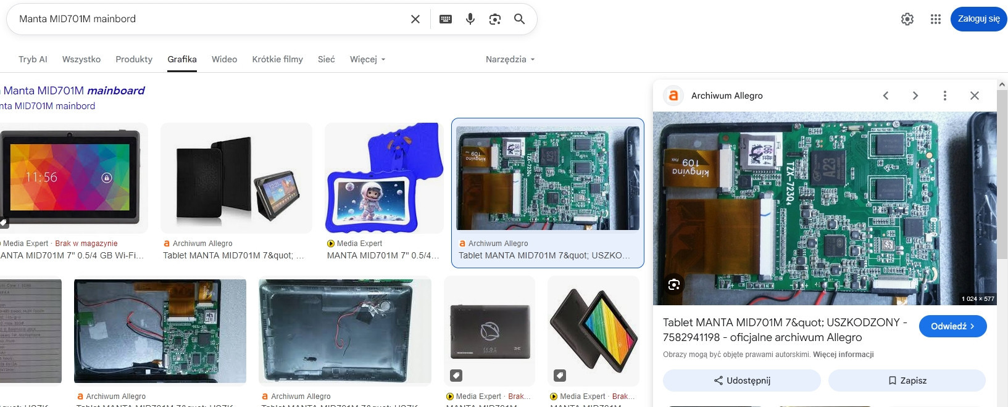Viewport: 1008px width, 407px height.
Task: Click the Manta MID701M mainboard suggestion link
Action: pyautogui.click(x=73, y=91)
